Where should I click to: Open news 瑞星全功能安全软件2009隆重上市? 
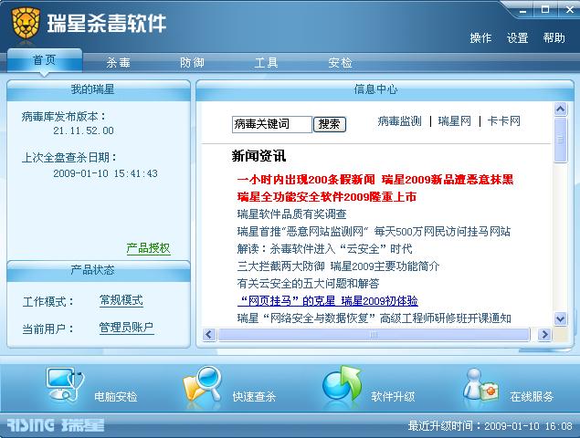click(x=327, y=196)
